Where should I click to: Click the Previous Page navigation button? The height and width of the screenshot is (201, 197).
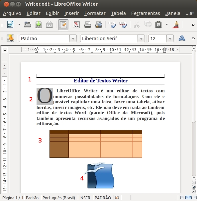tap(194, 182)
